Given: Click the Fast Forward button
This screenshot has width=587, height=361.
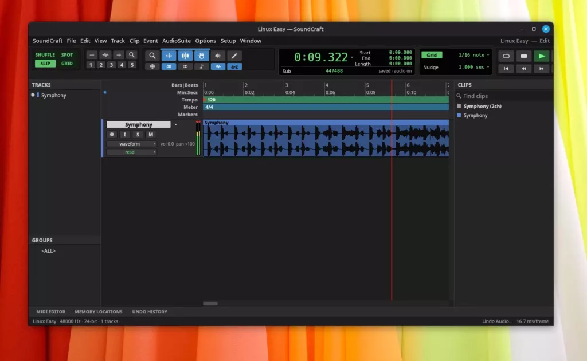Looking at the screenshot, I should pyautogui.click(x=541, y=68).
